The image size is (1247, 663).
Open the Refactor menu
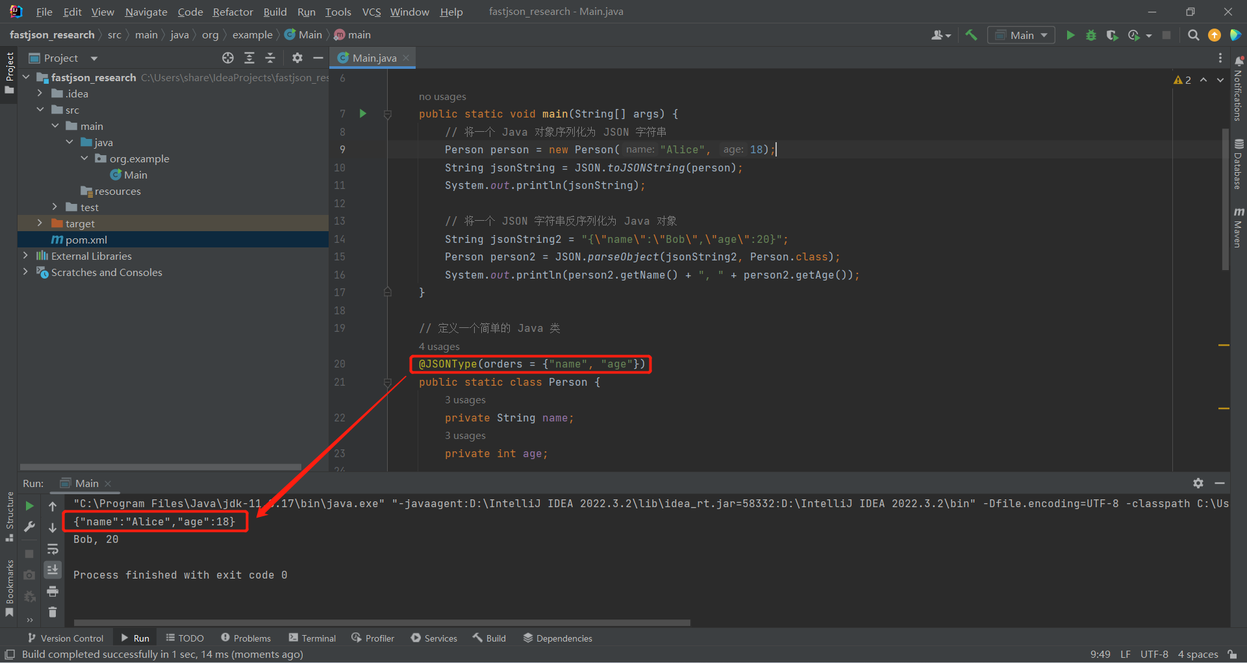pyautogui.click(x=233, y=12)
